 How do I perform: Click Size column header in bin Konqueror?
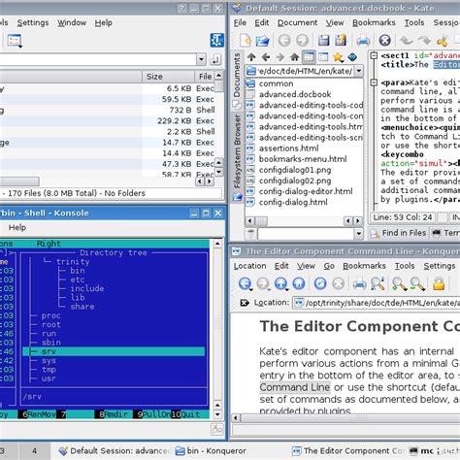168,77
